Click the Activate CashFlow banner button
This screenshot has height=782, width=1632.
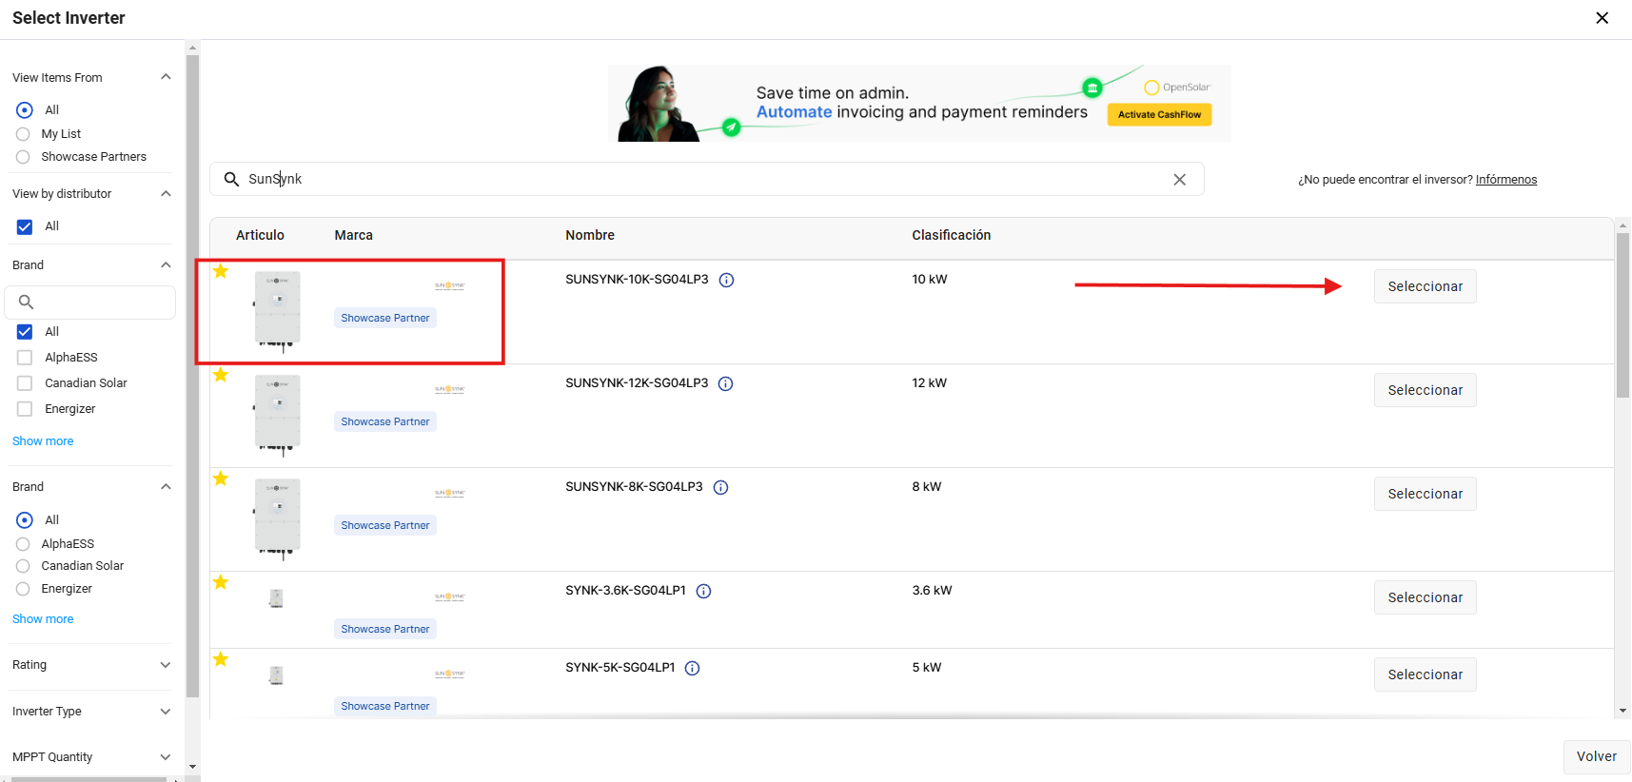tap(1159, 115)
